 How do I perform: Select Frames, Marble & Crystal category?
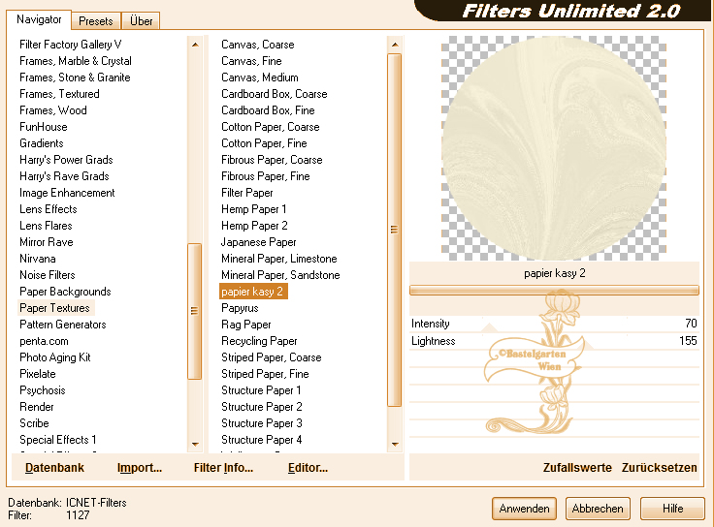pos(76,61)
